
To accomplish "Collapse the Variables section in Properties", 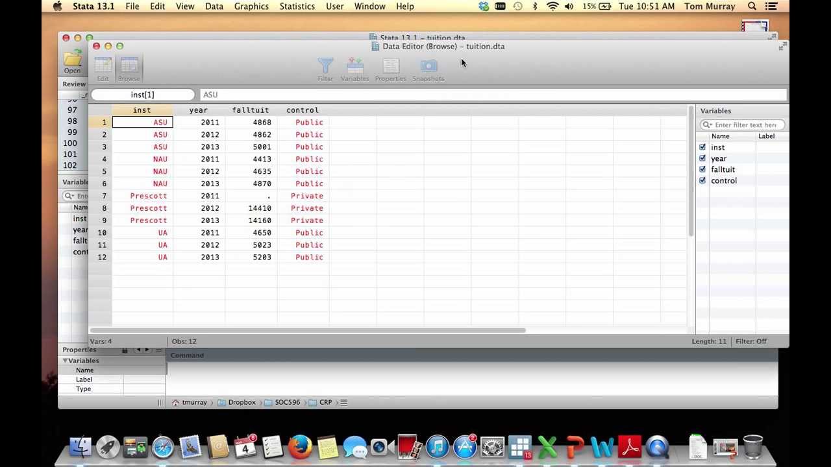I will pos(65,361).
